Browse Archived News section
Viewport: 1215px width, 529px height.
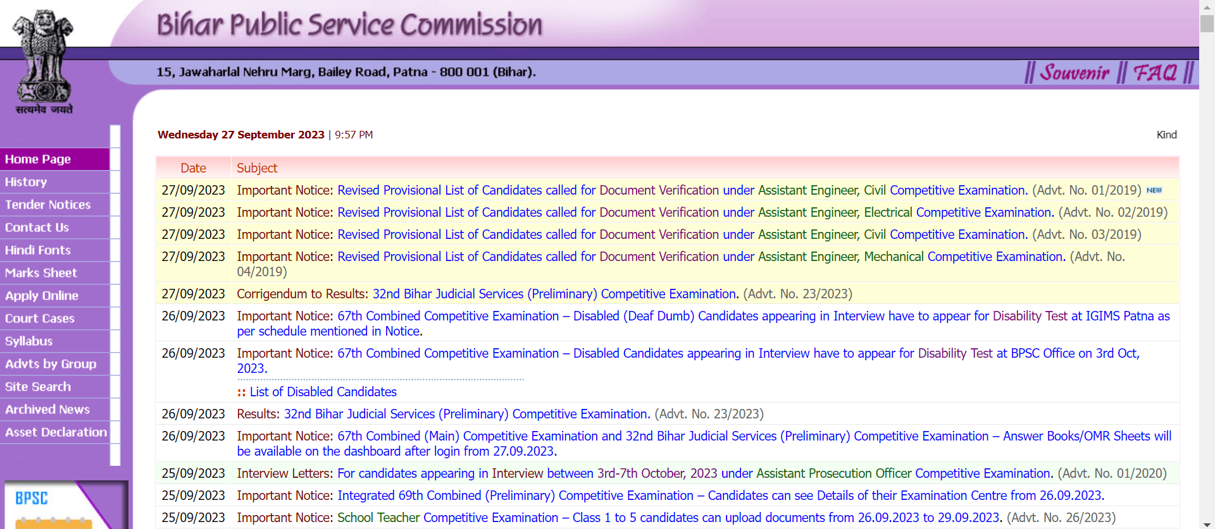(x=47, y=410)
